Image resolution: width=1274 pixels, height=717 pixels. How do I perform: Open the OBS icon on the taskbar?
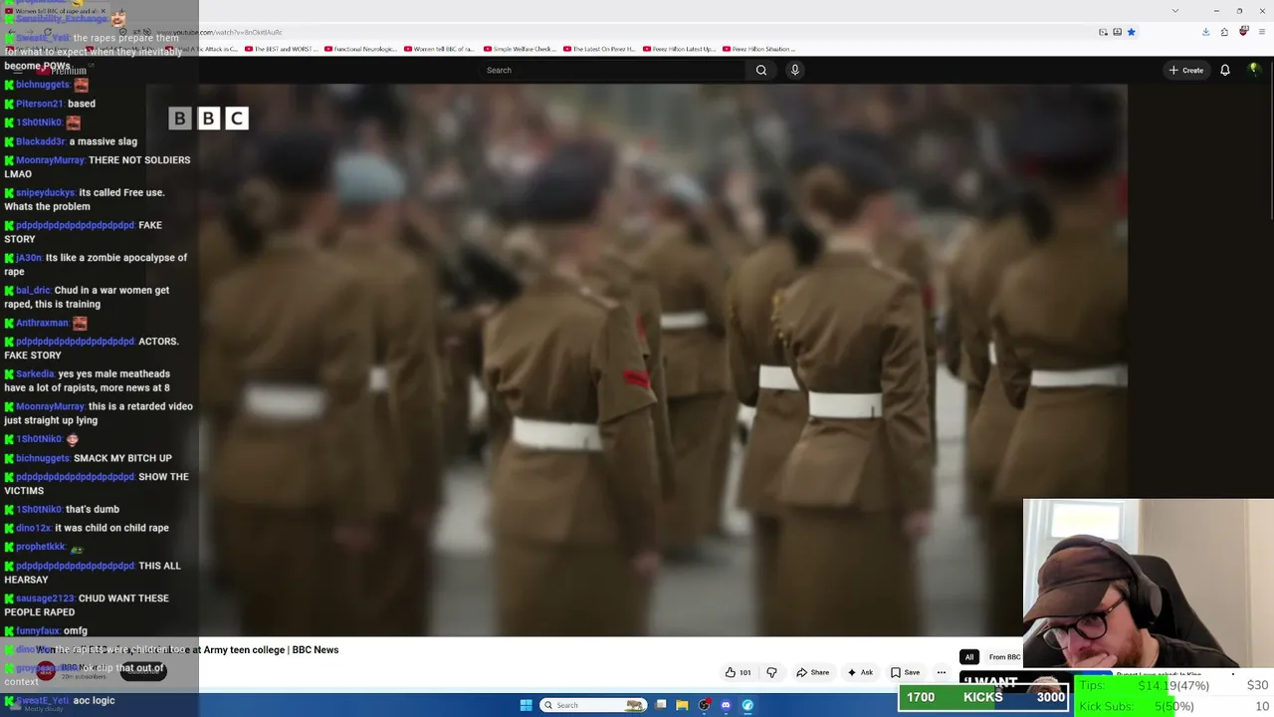coord(705,705)
